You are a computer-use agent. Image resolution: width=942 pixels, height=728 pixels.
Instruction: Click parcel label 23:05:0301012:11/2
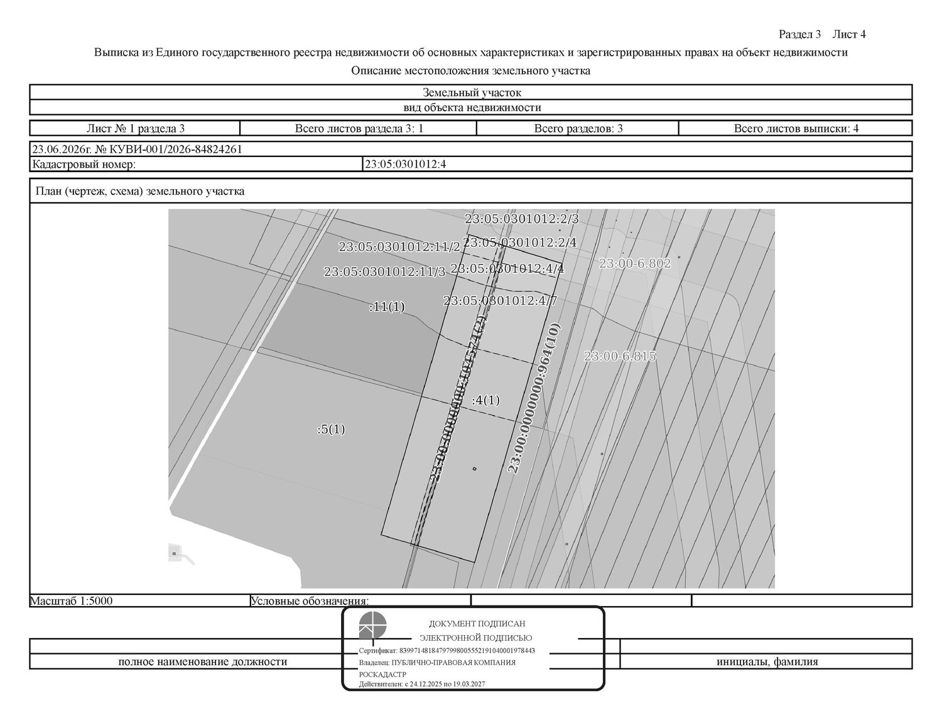399,247
